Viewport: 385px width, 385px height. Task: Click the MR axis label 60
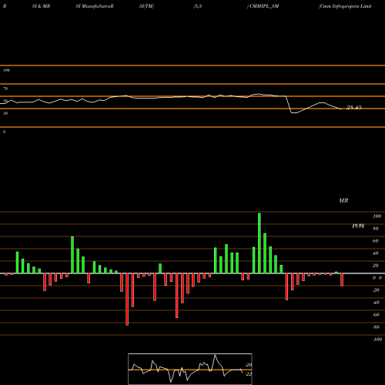[376, 241]
